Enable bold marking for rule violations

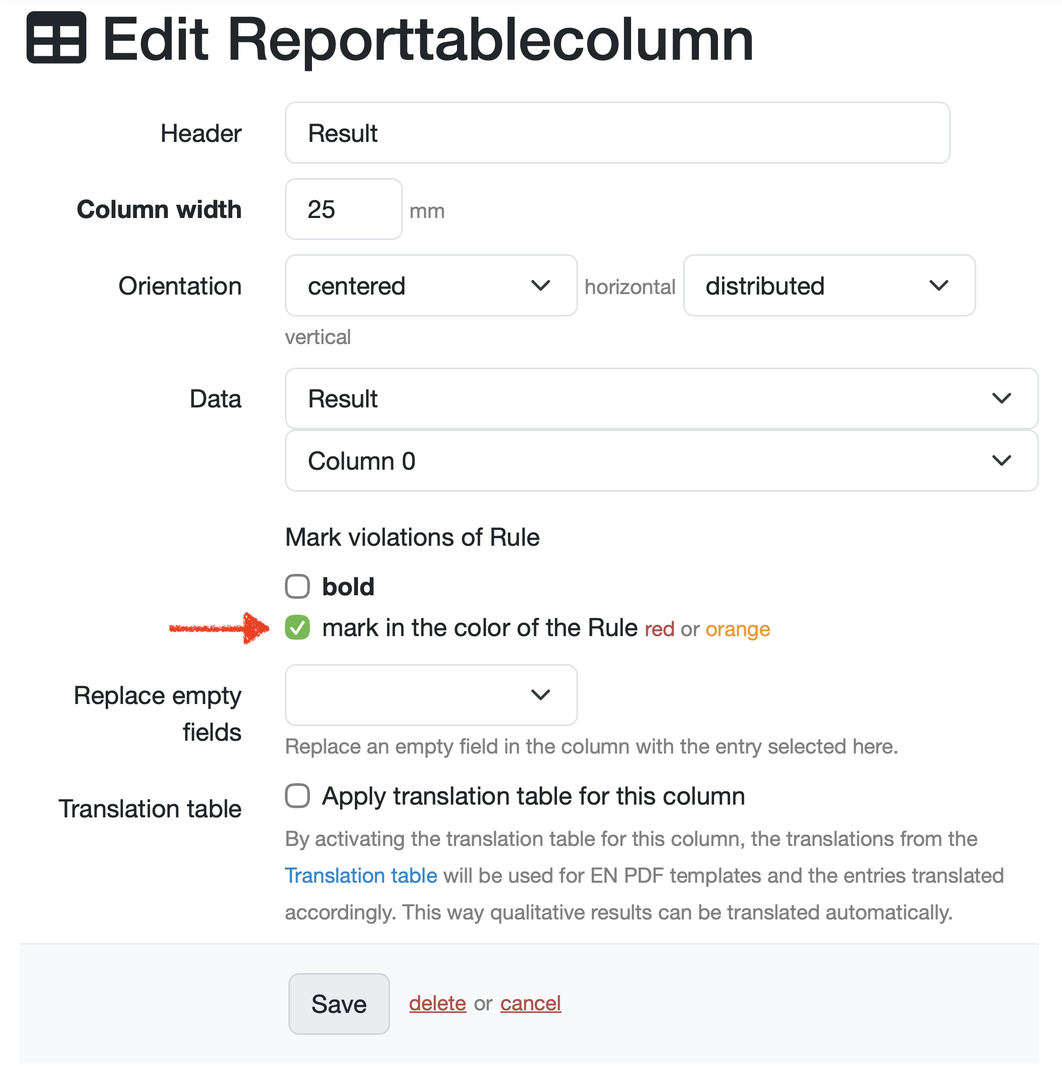tap(297, 587)
